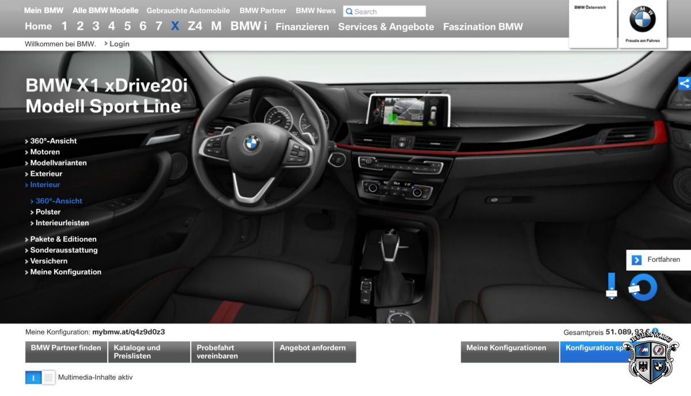691x396 pixels.
Task: Open Faszination BMW menu
Action: click(483, 26)
